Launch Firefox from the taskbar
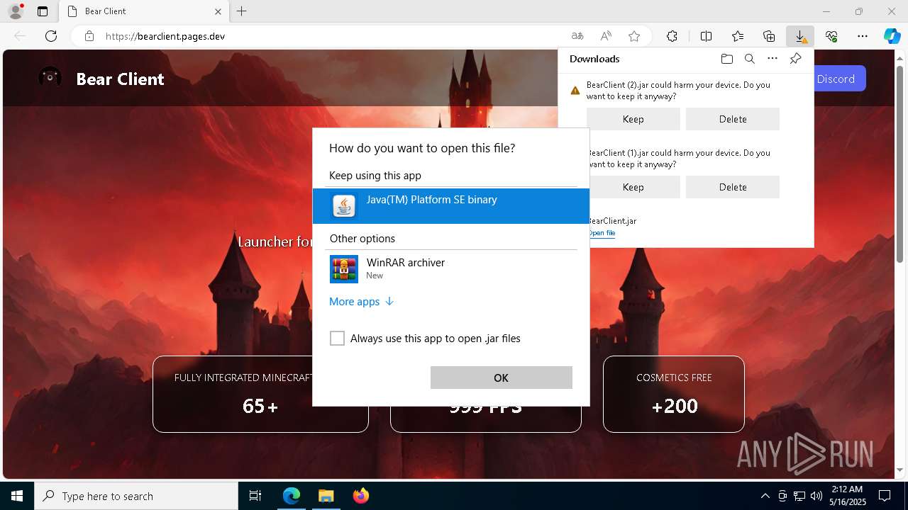The image size is (908, 510). [x=360, y=496]
